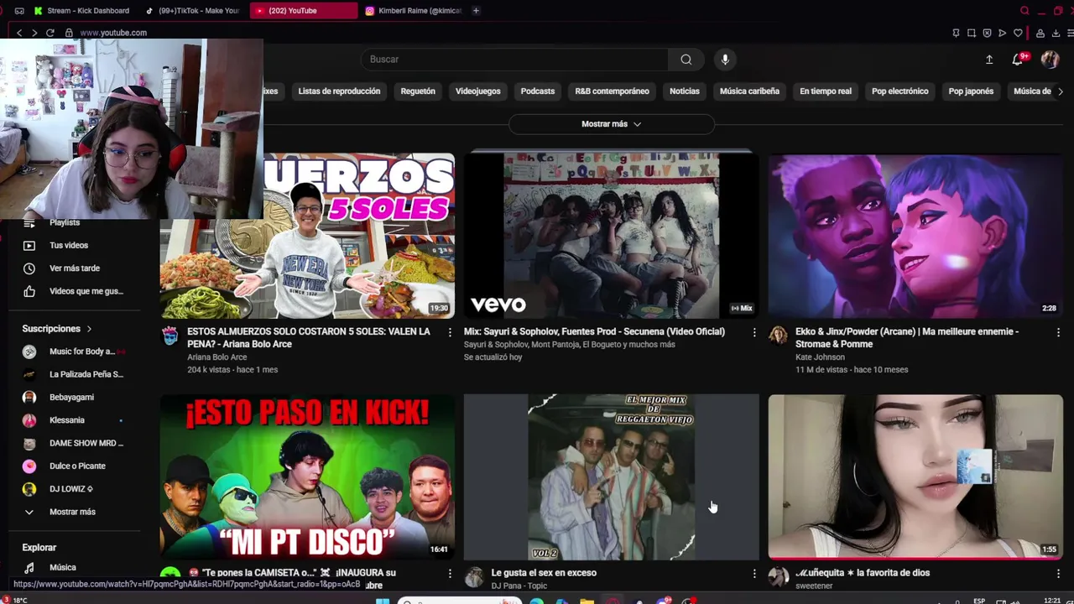This screenshot has width=1074, height=604.
Task: Click the browser downloads icon
Action: [1056, 33]
